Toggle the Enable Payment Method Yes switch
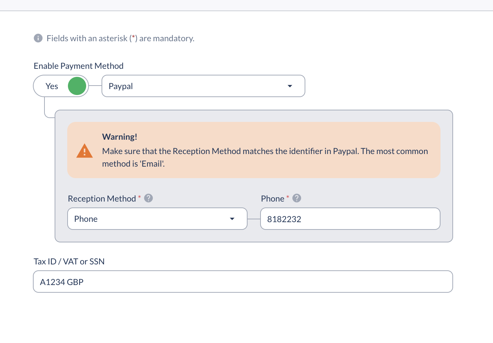Screen dimensions: 493x343 (x=61, y=86)
